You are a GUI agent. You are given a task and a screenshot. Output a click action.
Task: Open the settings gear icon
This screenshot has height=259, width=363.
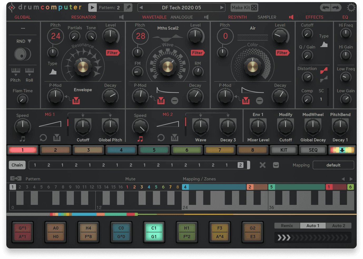click(351, 7)
